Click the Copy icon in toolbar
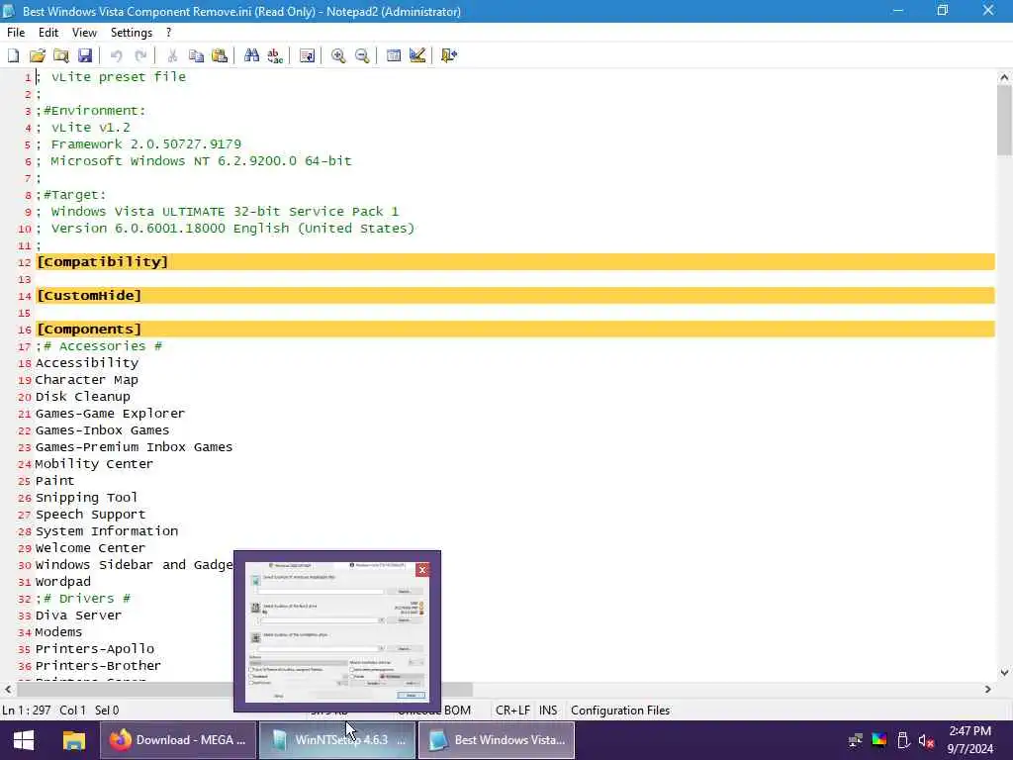The height and width of the screenshot is (760, 1013). click(x=196, y=55)
